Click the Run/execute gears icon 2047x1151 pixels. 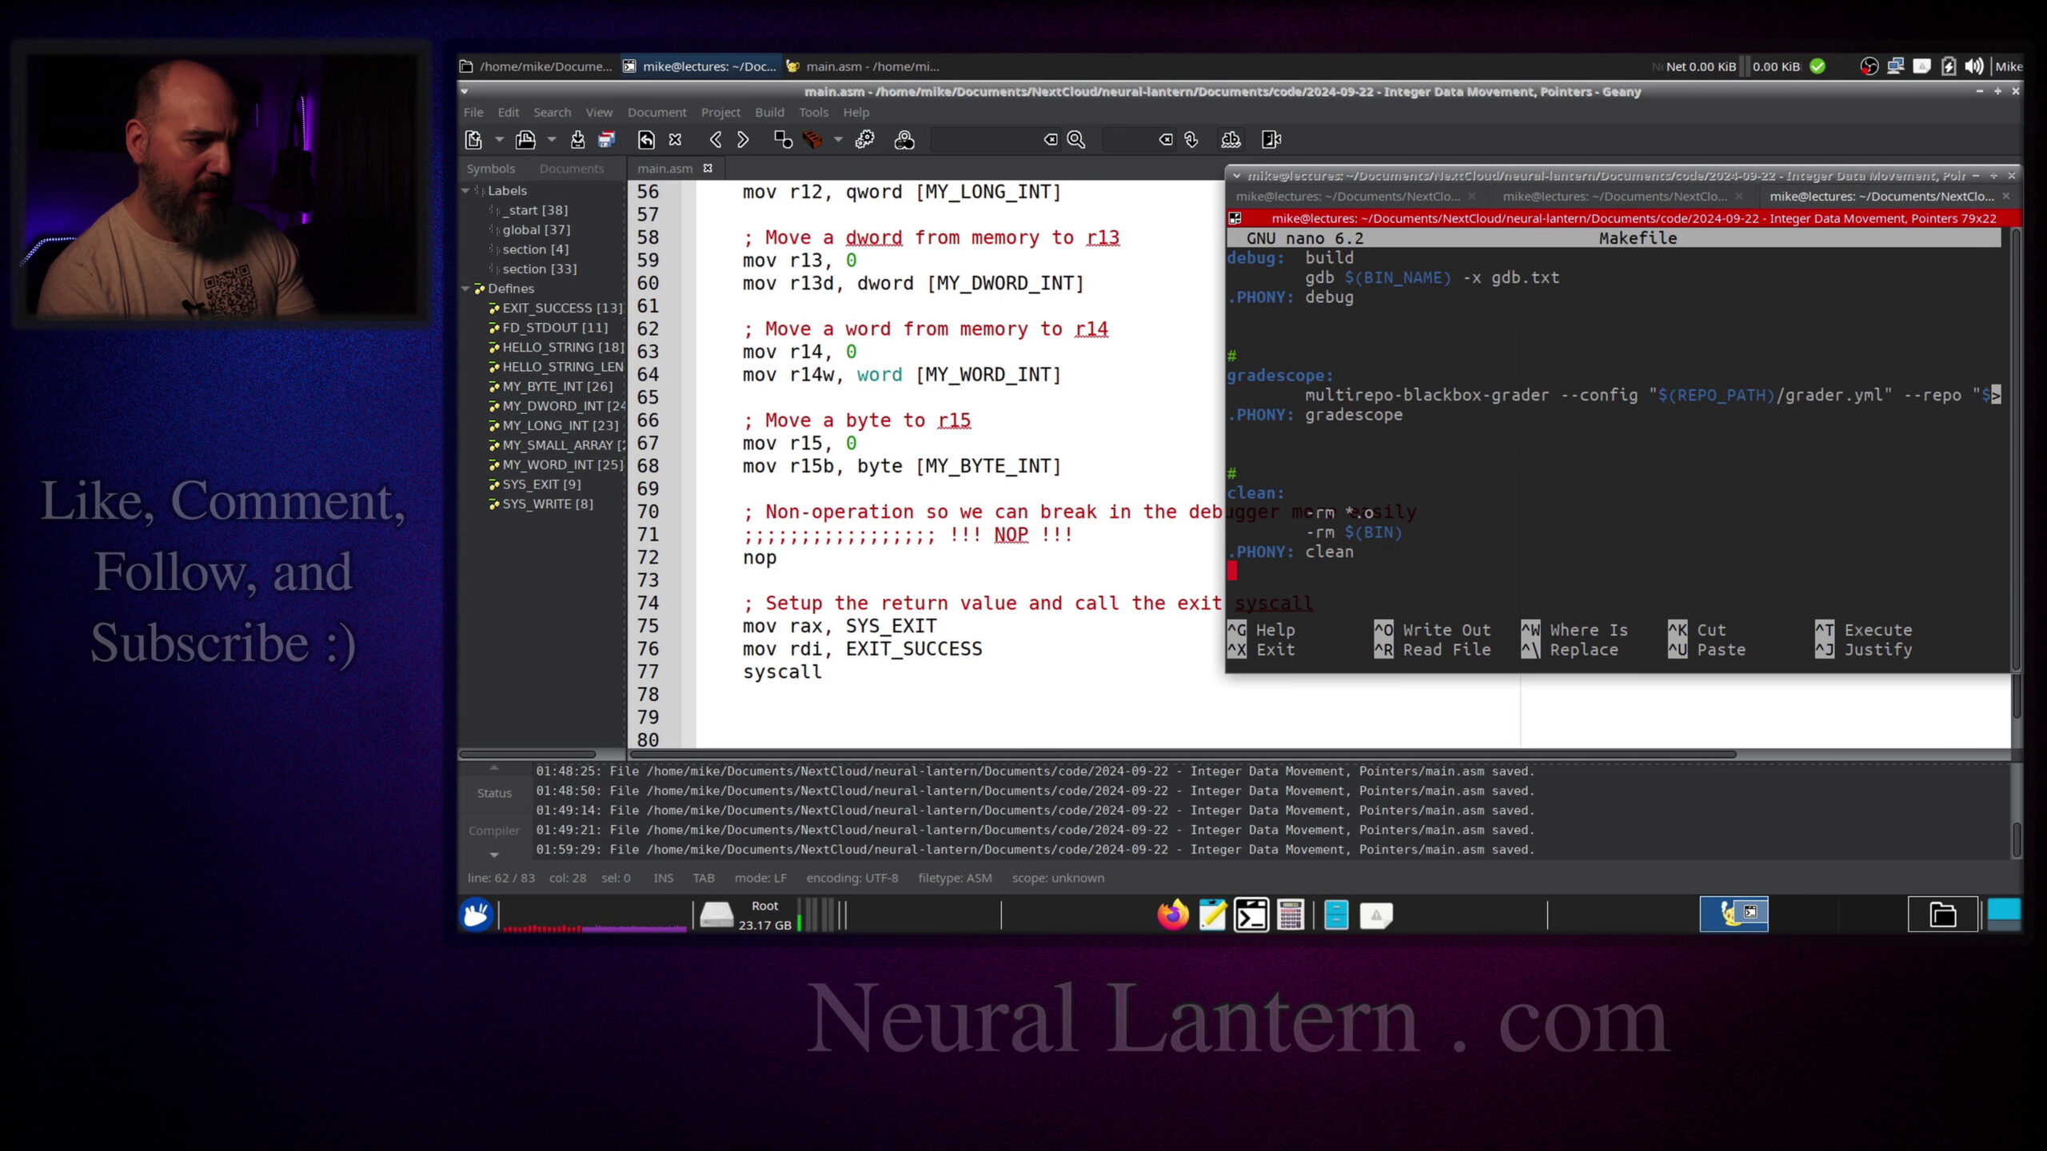[x=864, y=140]
